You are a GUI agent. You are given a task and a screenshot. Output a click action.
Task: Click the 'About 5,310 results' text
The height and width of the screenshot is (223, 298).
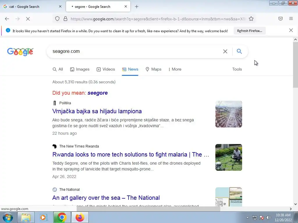(x=84, y=82)
